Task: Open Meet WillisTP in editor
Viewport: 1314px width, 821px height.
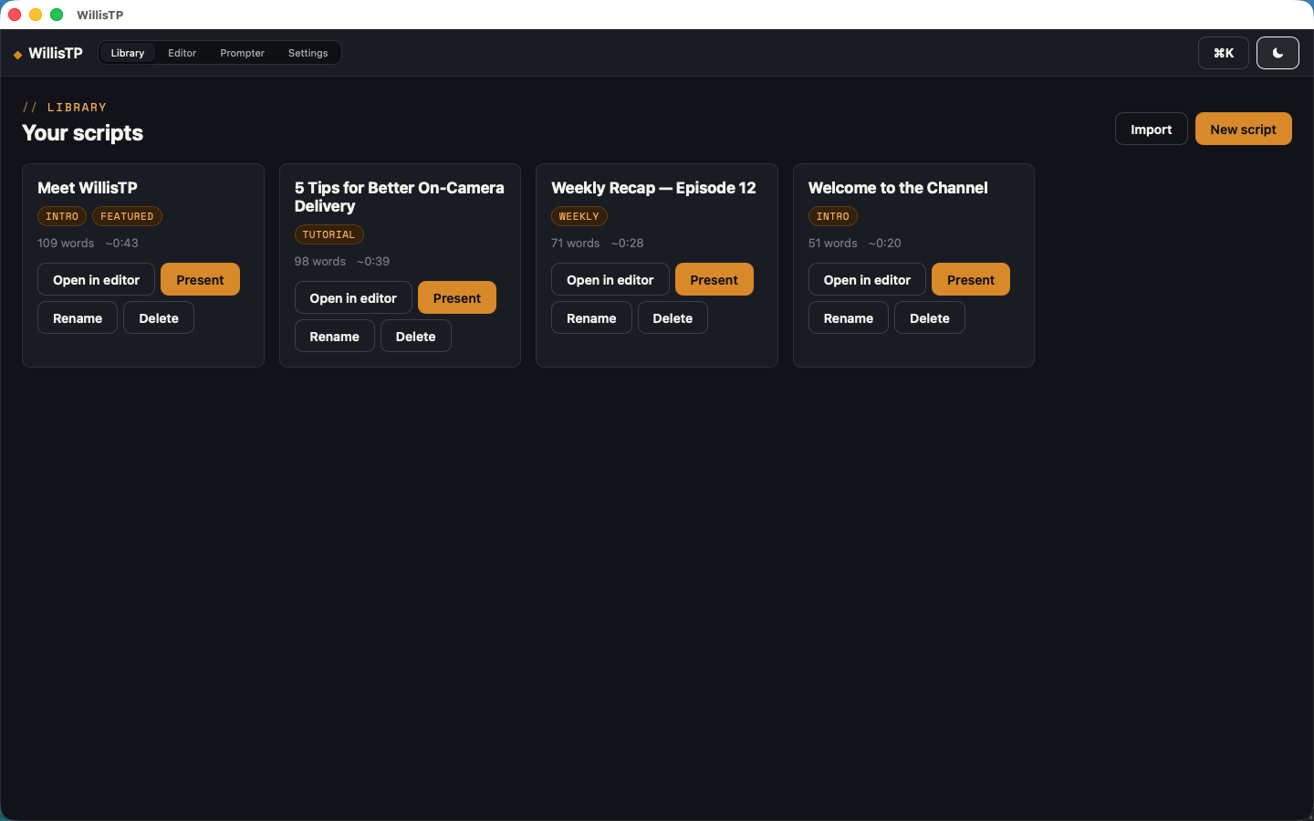Action: click(x=96, y=279)
